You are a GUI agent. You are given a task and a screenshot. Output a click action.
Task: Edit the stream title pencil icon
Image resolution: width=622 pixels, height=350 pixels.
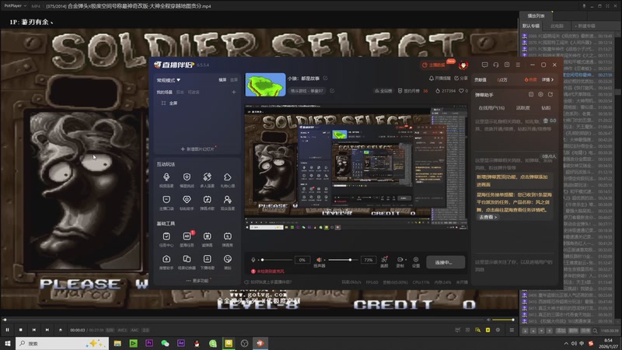pyautogui.click(x=325, y=79)
